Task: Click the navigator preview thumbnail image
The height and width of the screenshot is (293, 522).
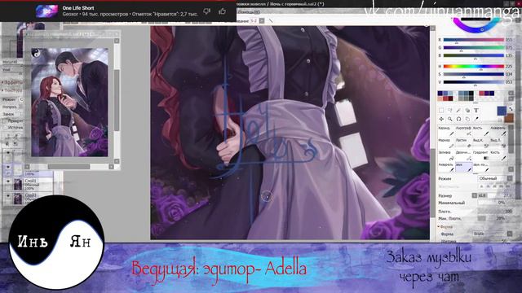Action: 69,103
